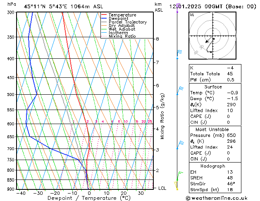Click the SREH value 48

coord(230,178)
